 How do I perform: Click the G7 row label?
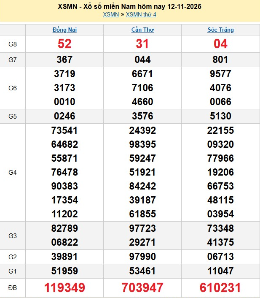coord(13,60)
